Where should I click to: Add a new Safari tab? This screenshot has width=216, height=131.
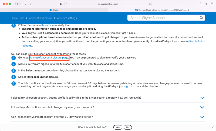click(206, 4)
